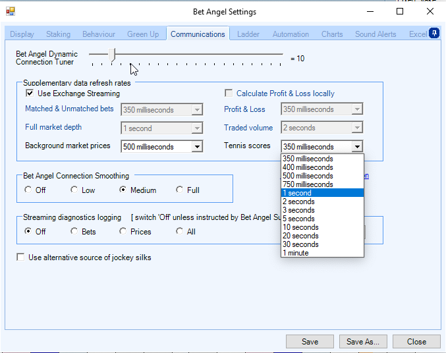Click the Matched & Unmatched bets label
Image resolution: width=446 pixels, height=353 pixels.
69,109
